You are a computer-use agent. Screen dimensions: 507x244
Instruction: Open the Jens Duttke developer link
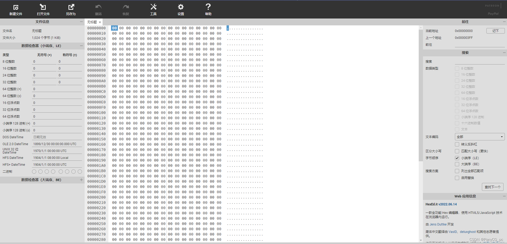[x=438, y=224]
